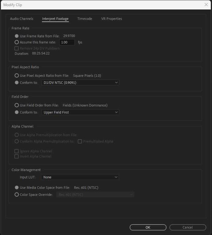
Task: Select Use Media Color Space from File
Action: click(x=17, y=188)
